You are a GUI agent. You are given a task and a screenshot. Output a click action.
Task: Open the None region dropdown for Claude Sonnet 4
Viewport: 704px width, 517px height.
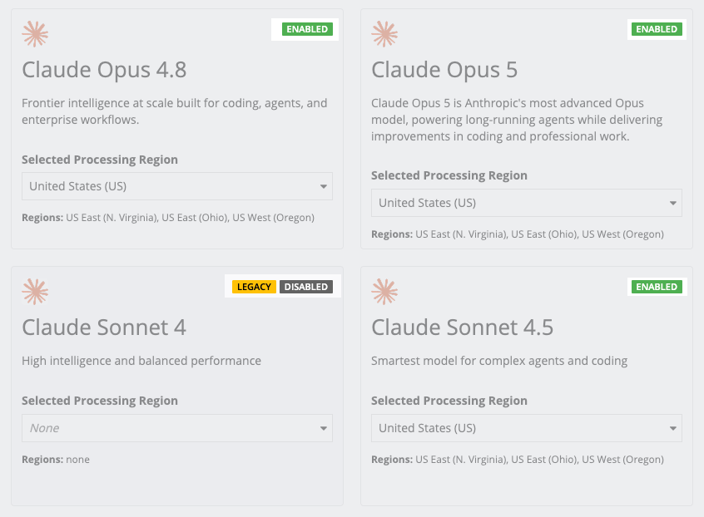click(177, 428)
